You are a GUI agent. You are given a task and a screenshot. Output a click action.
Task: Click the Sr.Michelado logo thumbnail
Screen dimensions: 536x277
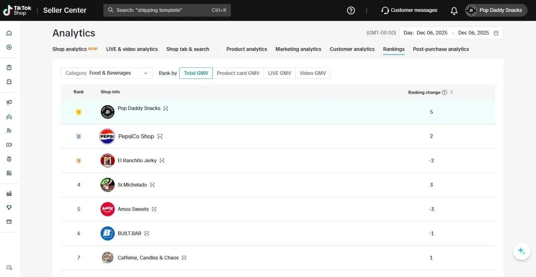pos(108,185)
